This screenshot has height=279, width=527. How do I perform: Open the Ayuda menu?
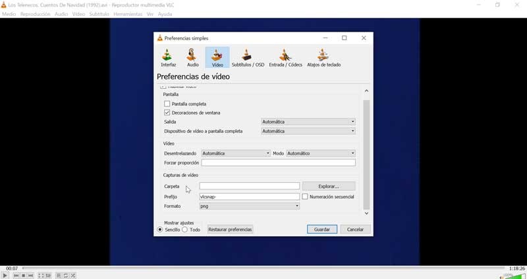click(165, 14)
